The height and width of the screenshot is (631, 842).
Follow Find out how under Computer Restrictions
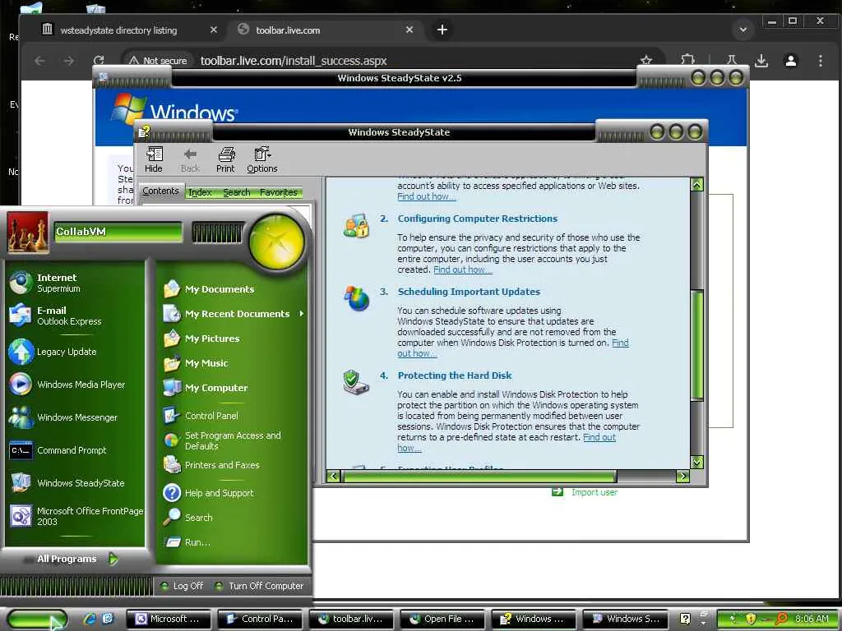[462, 269]
